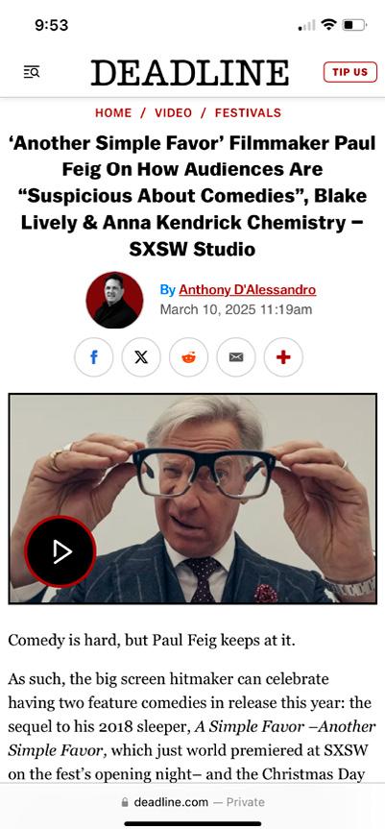
Task: Tap the TIP US button
Action: [x=350, y=72]
